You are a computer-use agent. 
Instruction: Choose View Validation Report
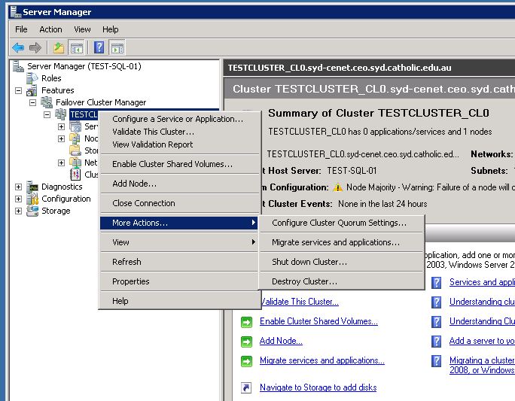point(179,144)
